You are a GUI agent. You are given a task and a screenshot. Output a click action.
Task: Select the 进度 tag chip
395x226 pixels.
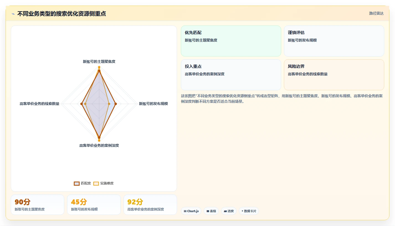[x=229, y=211]
